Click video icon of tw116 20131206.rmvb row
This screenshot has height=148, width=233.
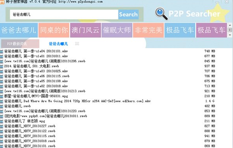point(2,61)
